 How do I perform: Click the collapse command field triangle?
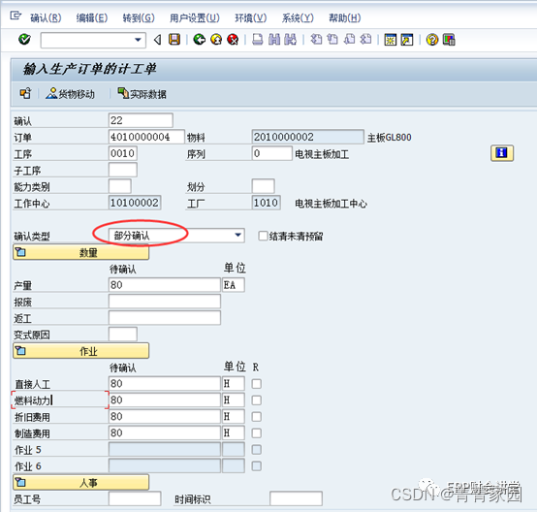[158, 40]
